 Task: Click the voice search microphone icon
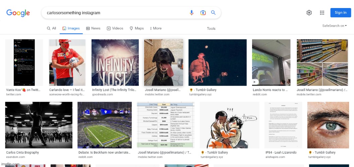[x=192, y=13]
